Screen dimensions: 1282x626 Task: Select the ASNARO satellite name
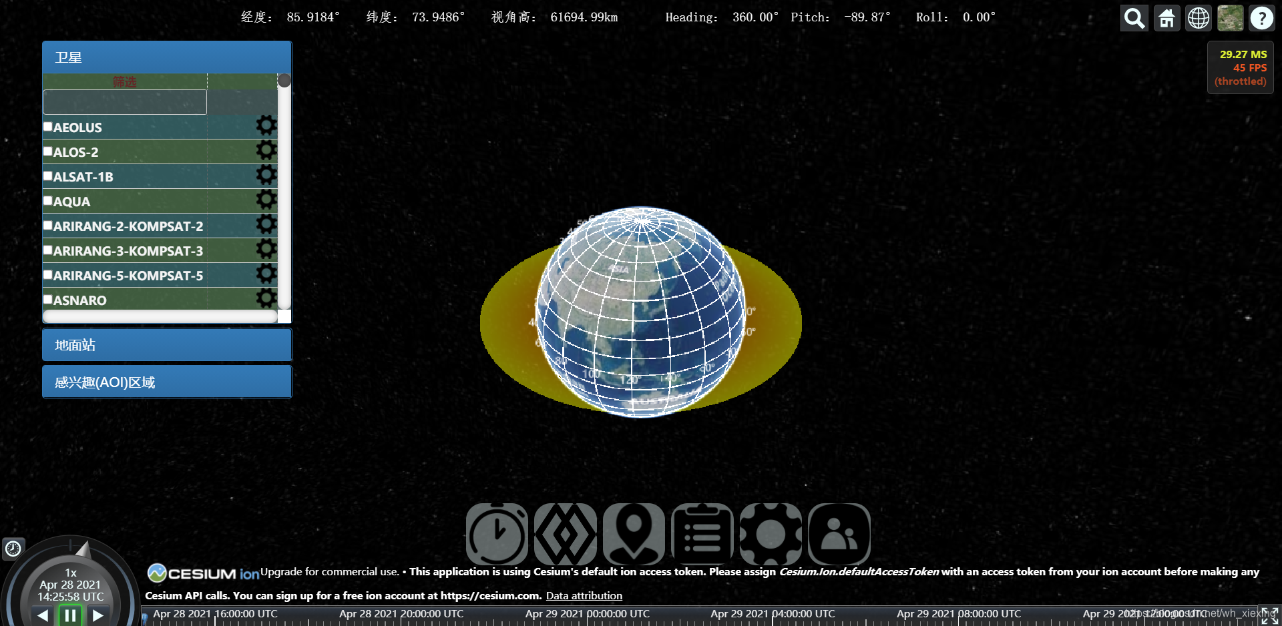[79, 300]
